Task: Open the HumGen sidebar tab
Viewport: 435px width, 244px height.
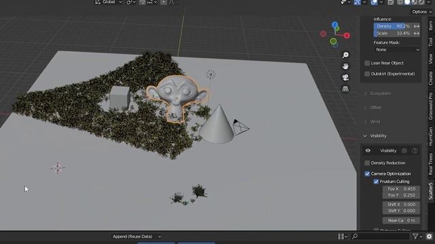Action: (x=430, y=136)
